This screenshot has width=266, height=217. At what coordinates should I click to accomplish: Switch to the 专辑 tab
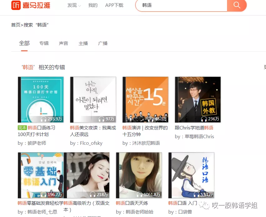coord(44,43)
